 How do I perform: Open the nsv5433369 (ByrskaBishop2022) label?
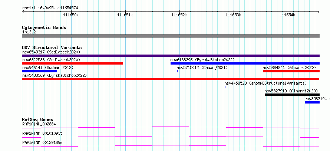[55, 75]
